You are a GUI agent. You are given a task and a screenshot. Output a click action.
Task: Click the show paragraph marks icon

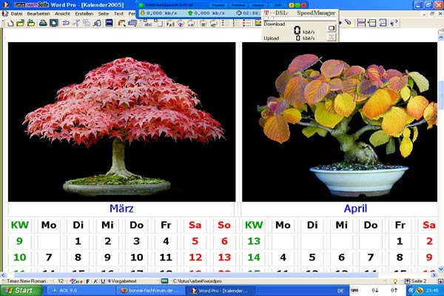click(394, 23)
